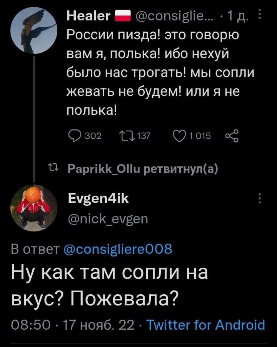
Task: Open three-dot menu on Evgen4ik's tweet
Action: pos(261,198)
